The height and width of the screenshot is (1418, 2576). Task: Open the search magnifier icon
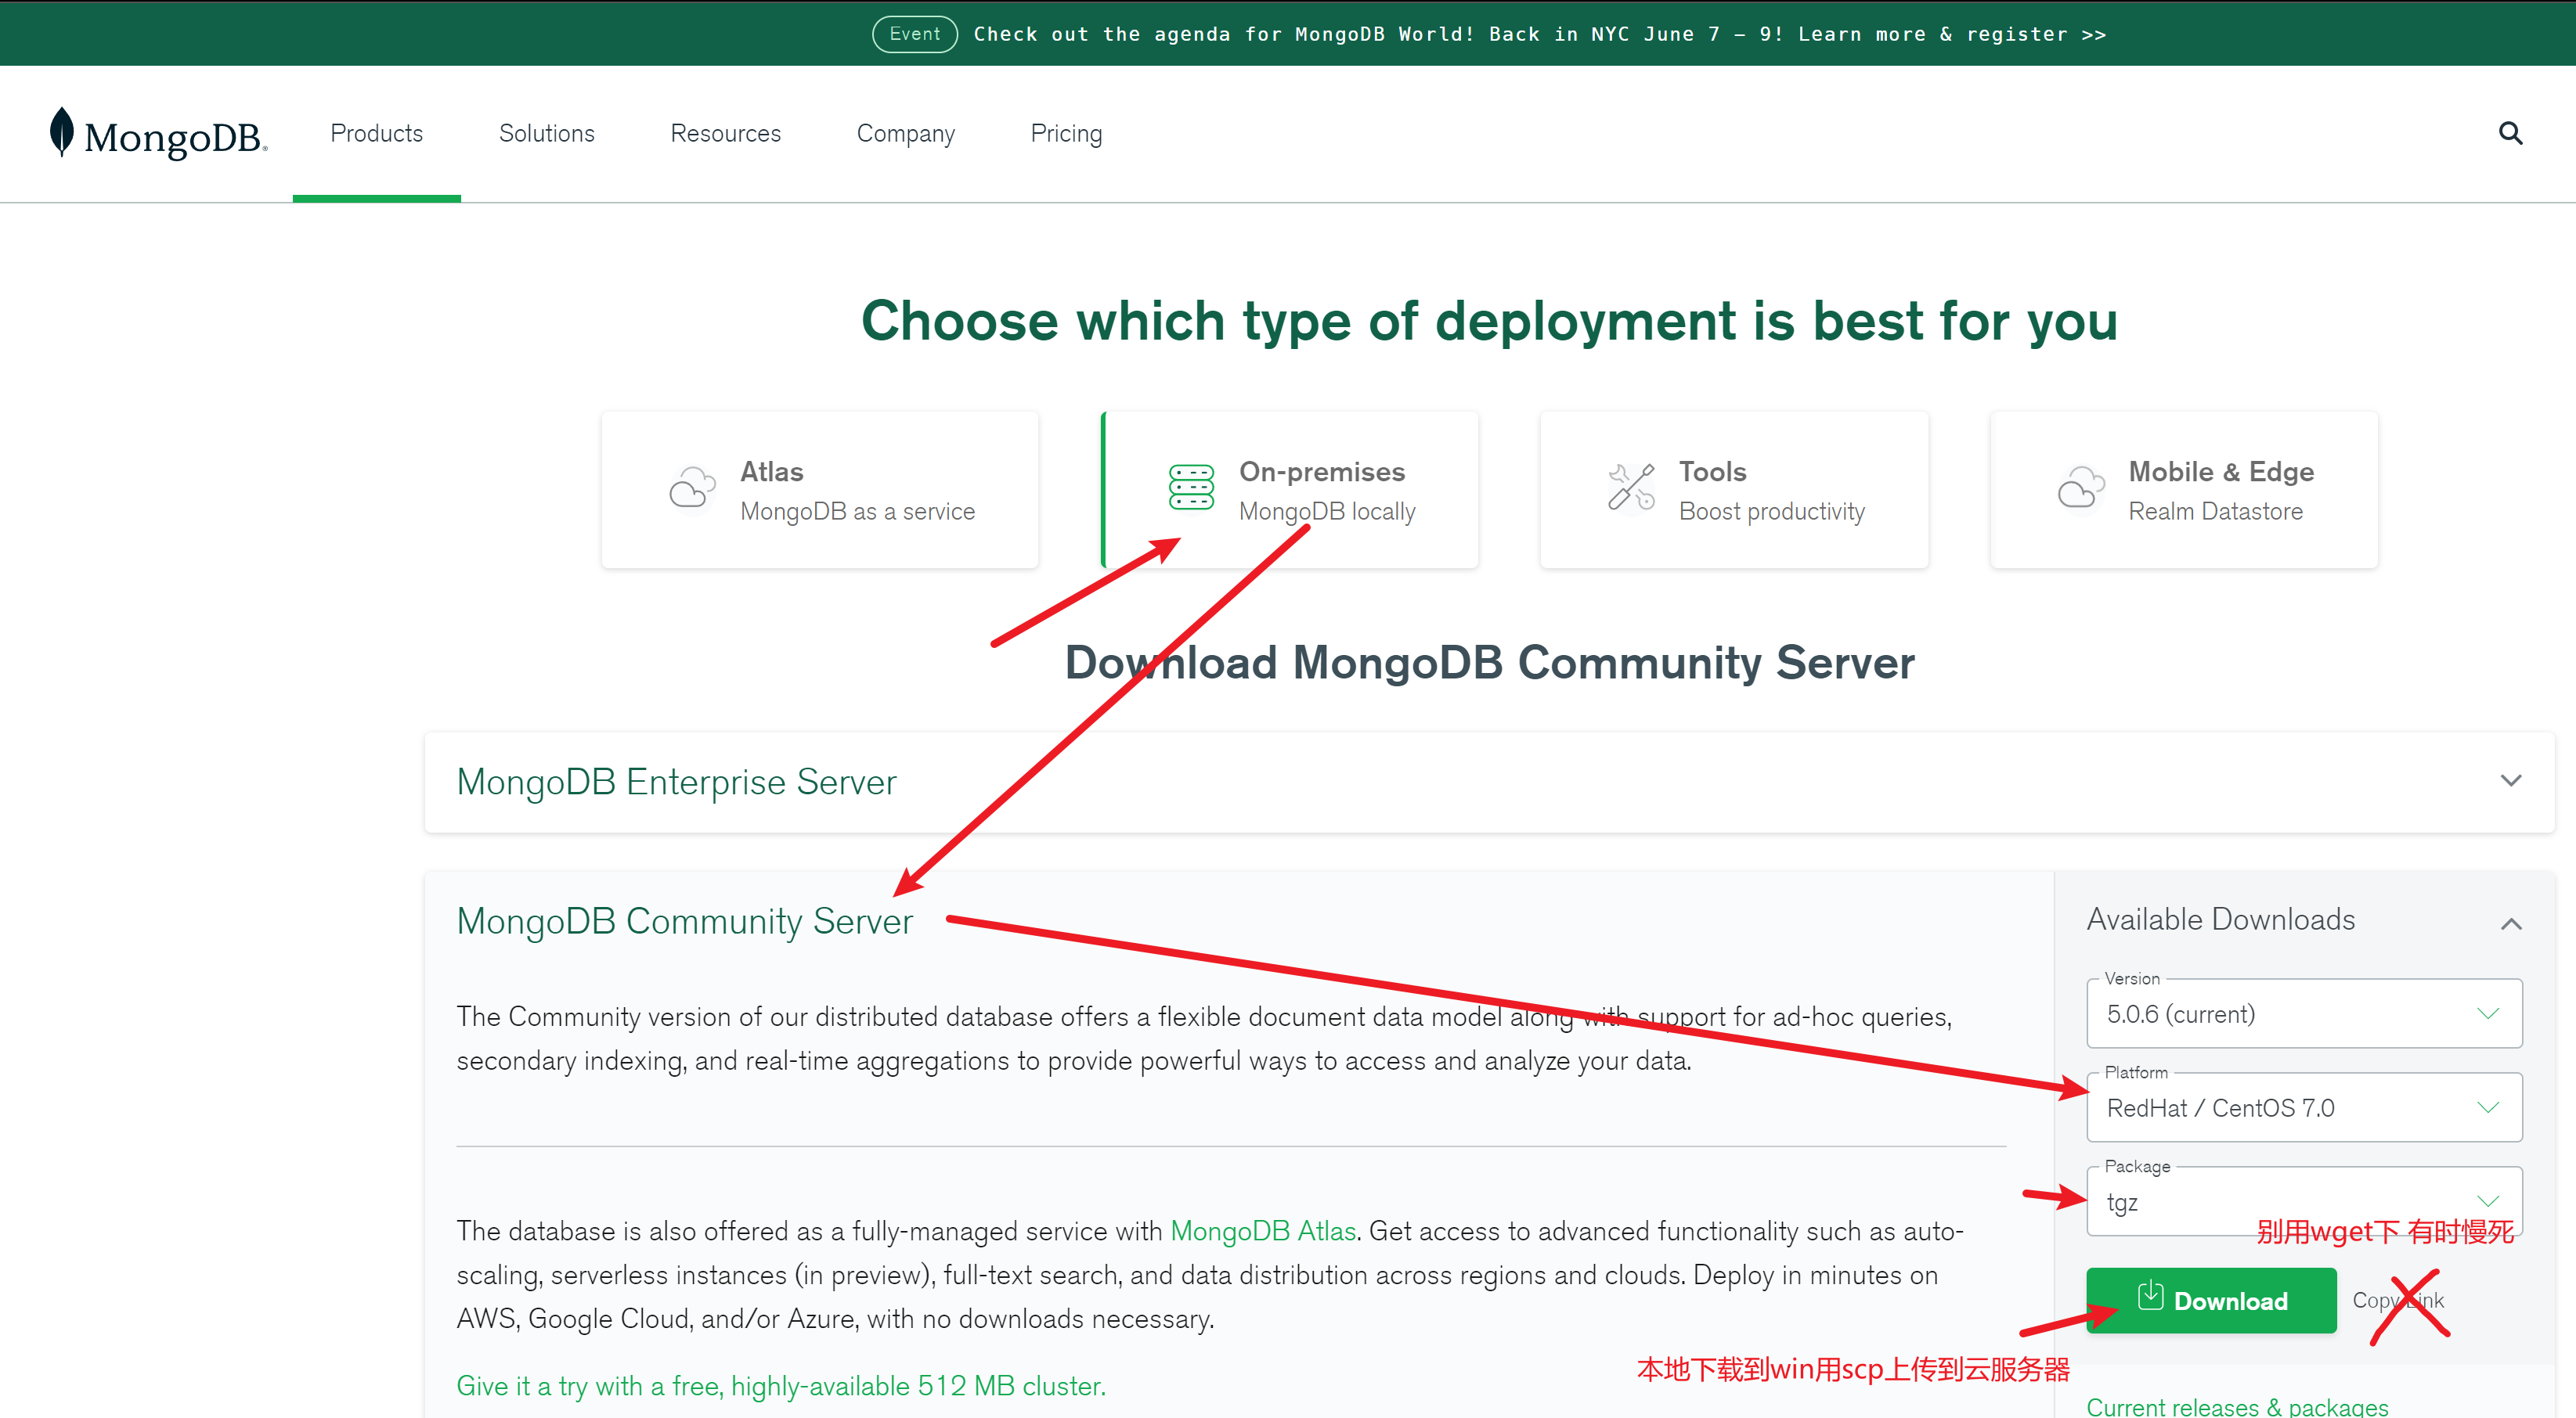point(2510,133)
